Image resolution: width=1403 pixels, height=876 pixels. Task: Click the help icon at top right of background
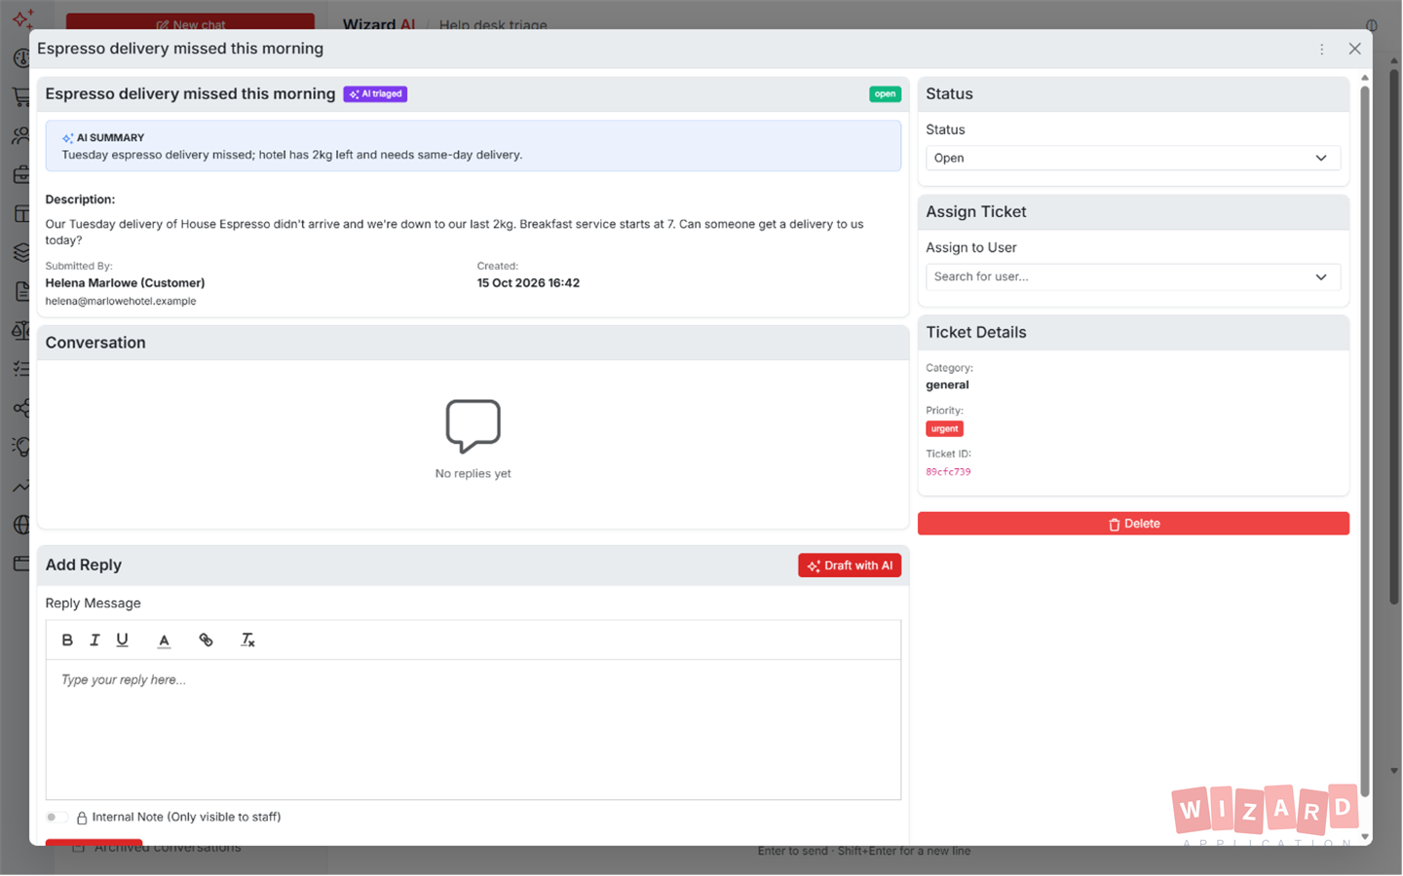(1371, 24)
